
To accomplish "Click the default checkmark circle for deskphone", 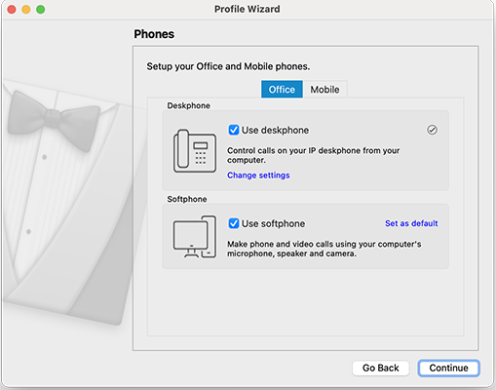I will pyautogui.click(x=432, y=130).
